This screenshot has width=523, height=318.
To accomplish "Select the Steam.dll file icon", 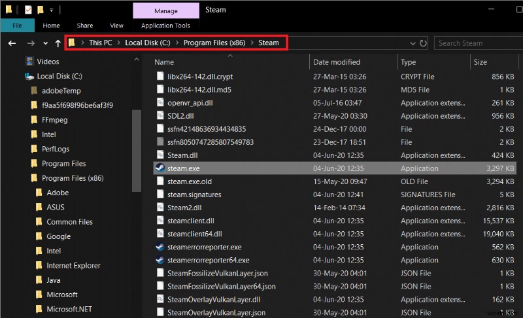I will pyautogui.click(x=160, y=155).
